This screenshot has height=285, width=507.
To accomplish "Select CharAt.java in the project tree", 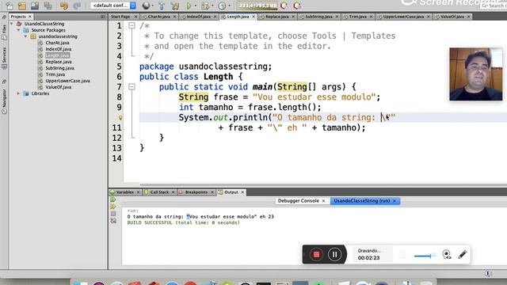I will [x=57, y=43].
